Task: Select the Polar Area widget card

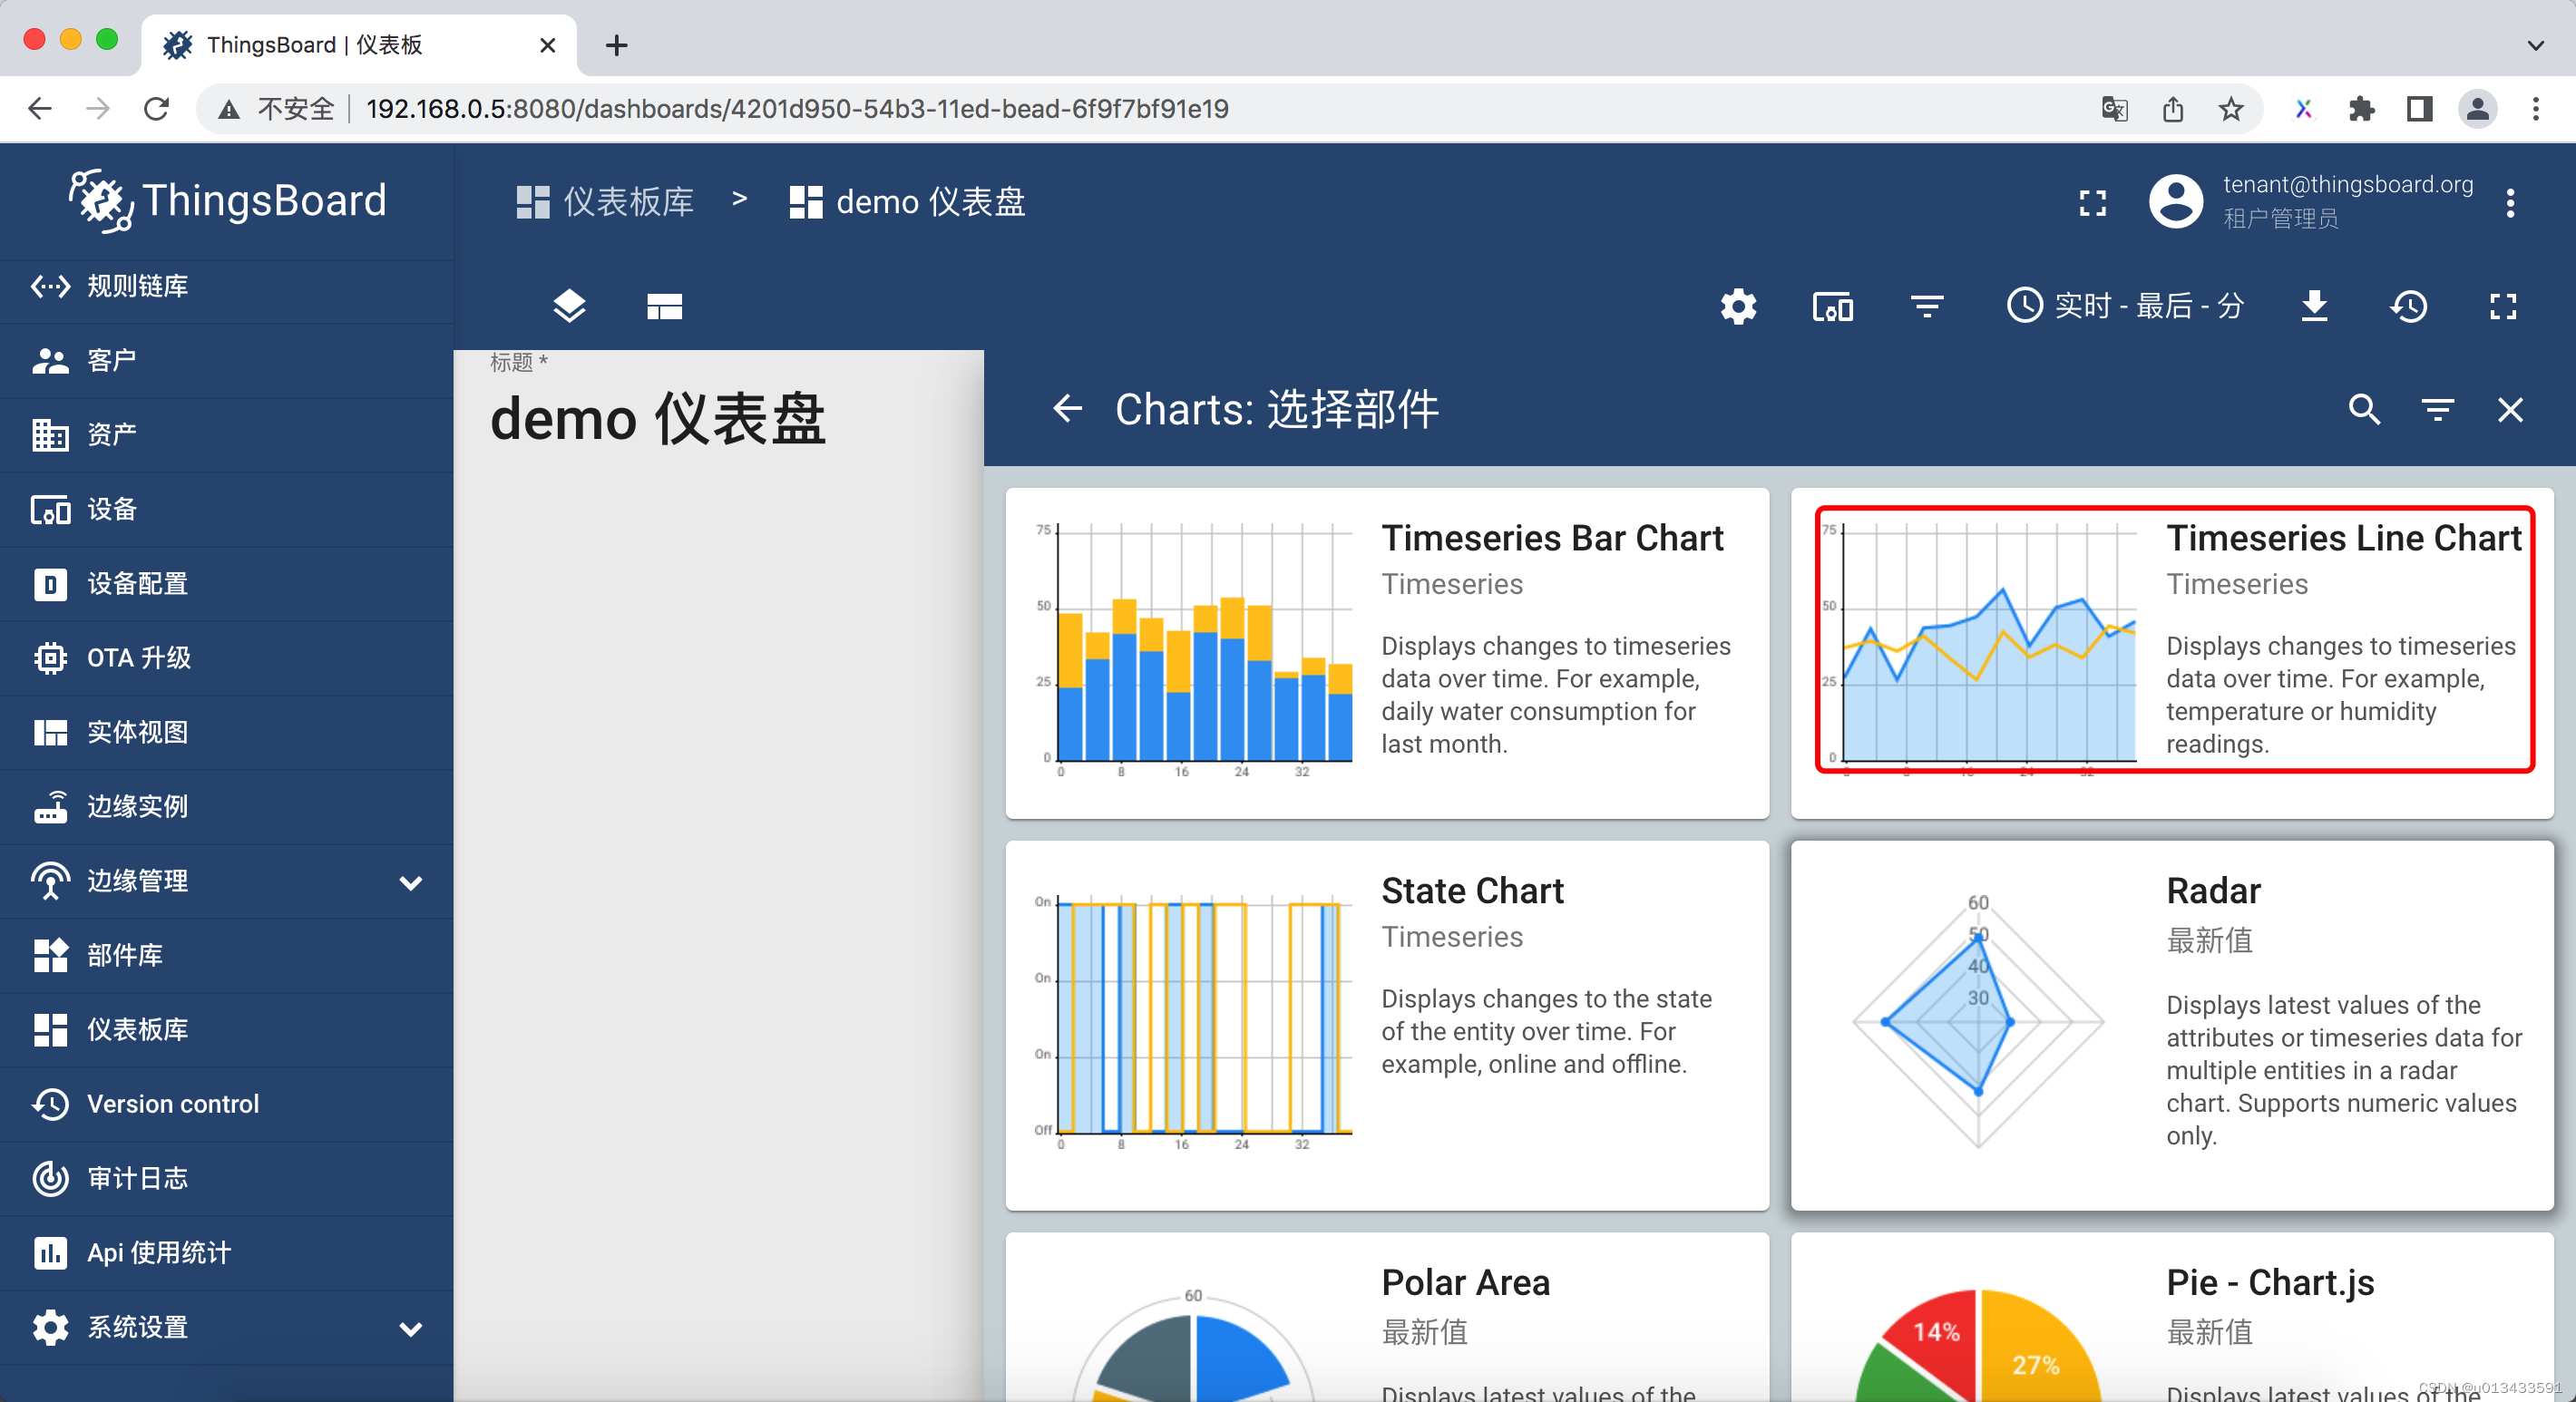Action: tap(1387, 1317)
